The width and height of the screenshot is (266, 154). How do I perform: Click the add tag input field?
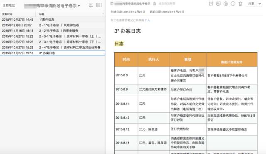(x=167, y=4)
